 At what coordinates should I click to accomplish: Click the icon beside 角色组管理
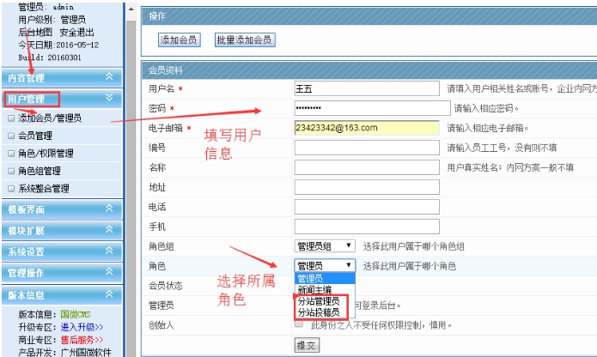tap(11, 171)
